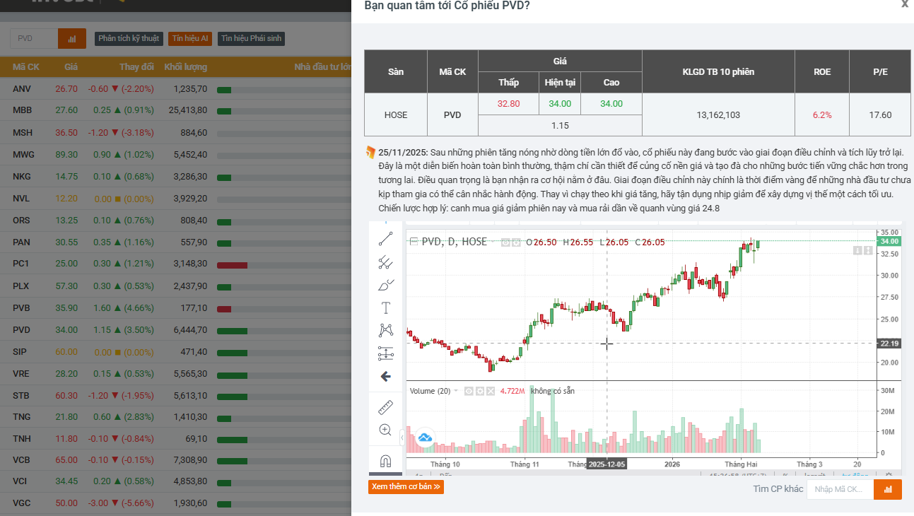Select MSH stock row
The height and width of the screenshot is (516, 914).
[x=175, y=133]
